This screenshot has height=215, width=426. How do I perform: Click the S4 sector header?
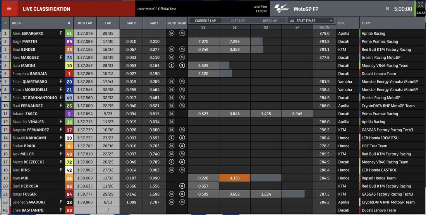pos(297,27)
